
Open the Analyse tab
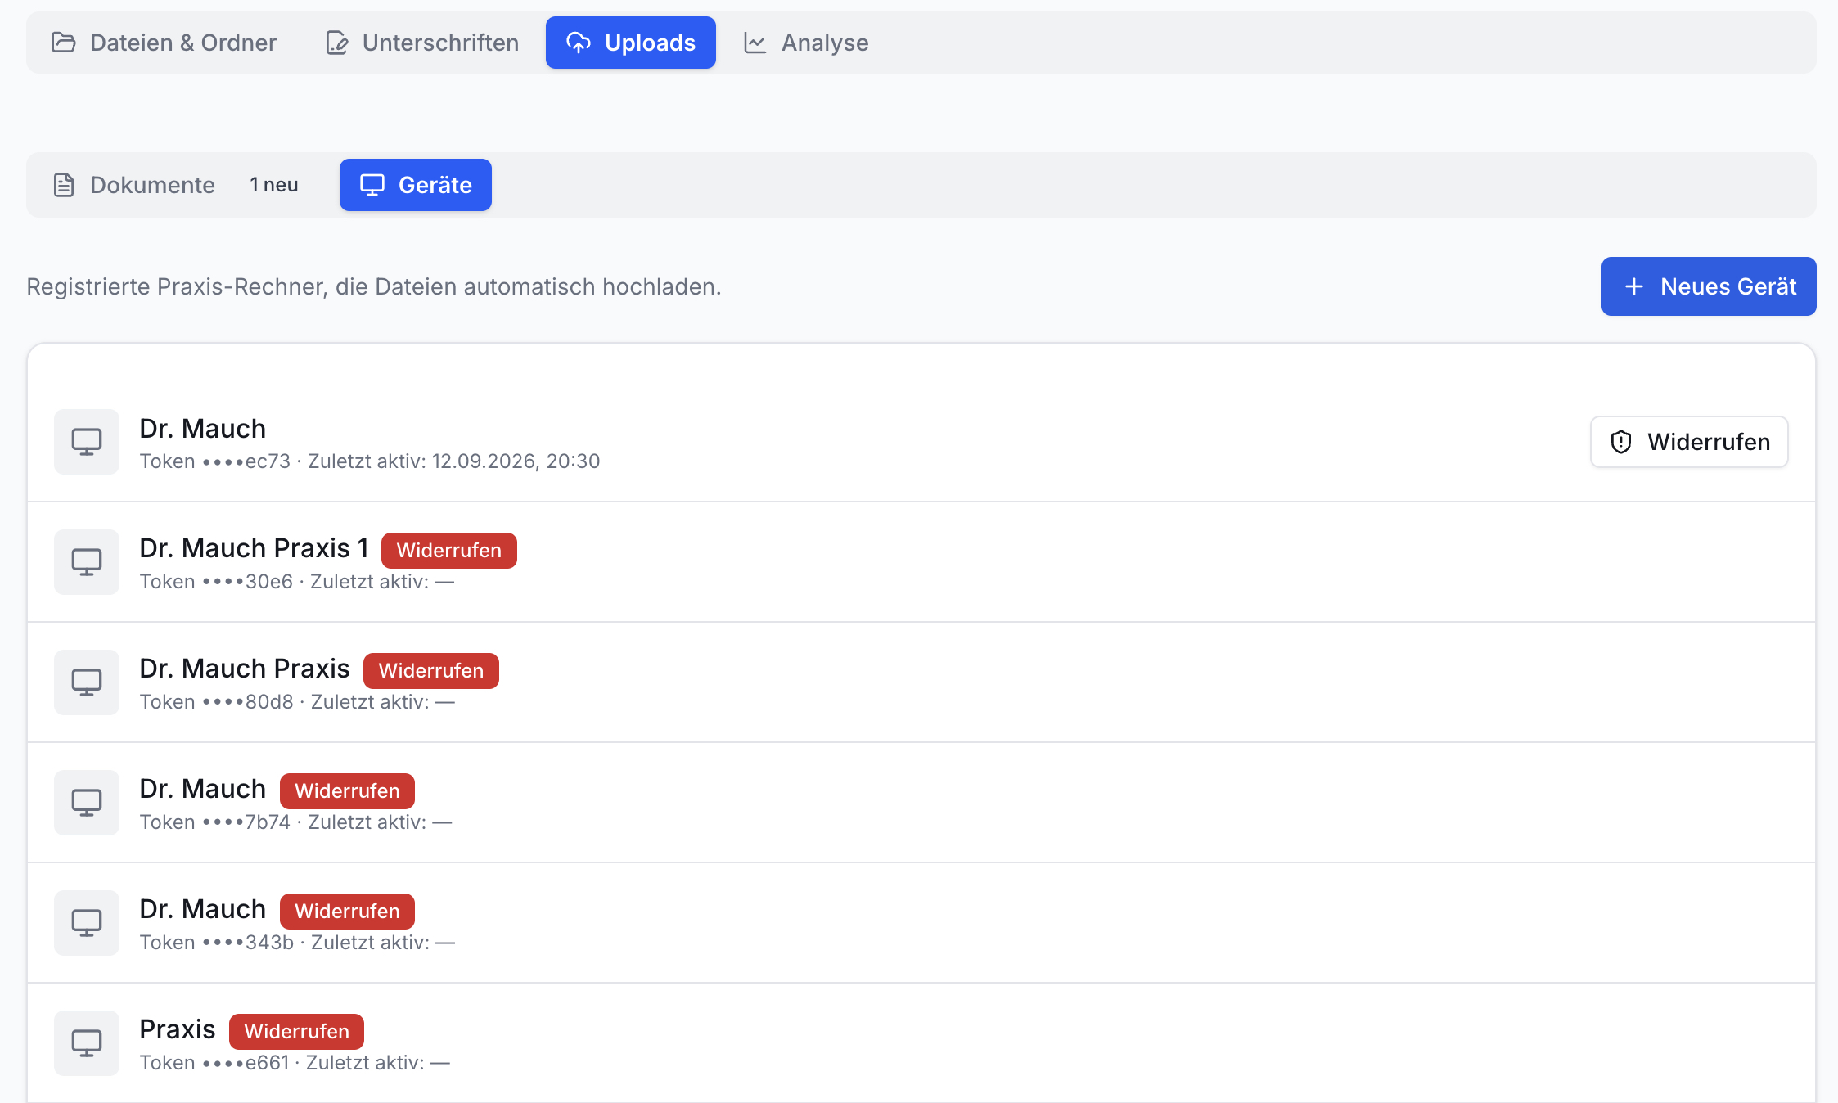[x=806, y=43]
